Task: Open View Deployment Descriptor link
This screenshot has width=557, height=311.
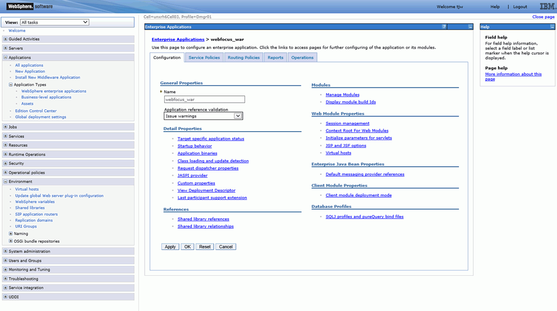Action: pos(206,190)
